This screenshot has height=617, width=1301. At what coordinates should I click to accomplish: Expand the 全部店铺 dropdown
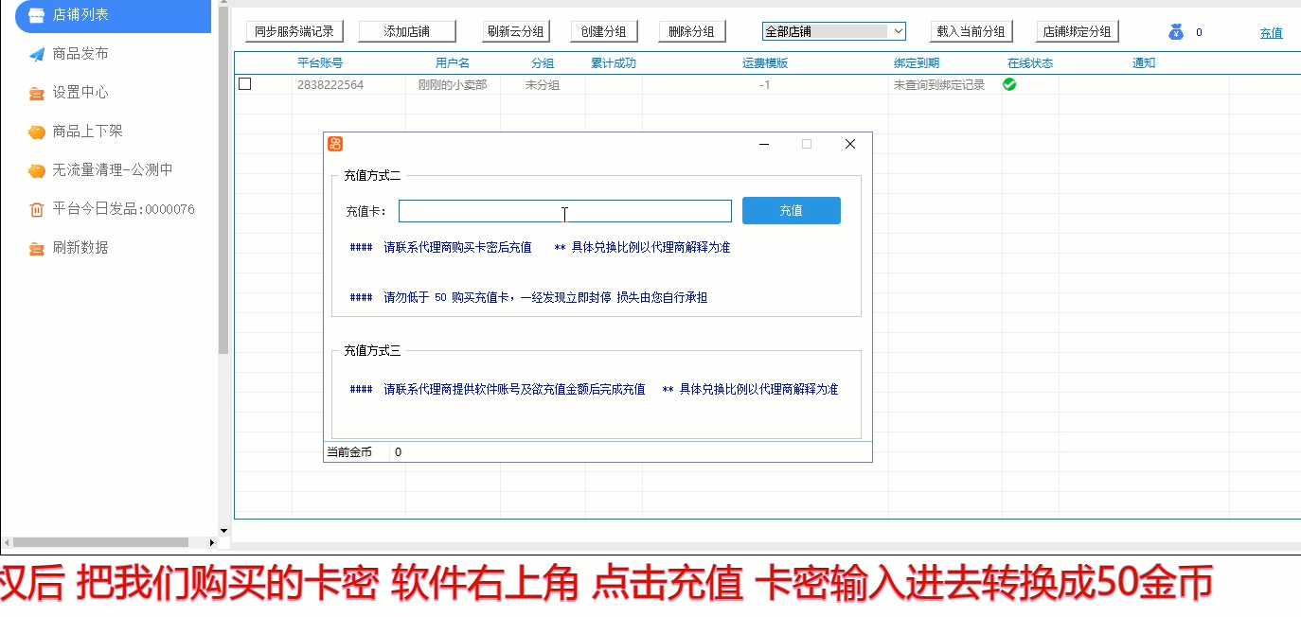[x=898, y=31]
